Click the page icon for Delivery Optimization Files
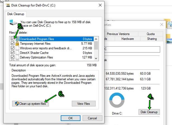This screenshot has width=172, height=125. click(x=17, y=57)
